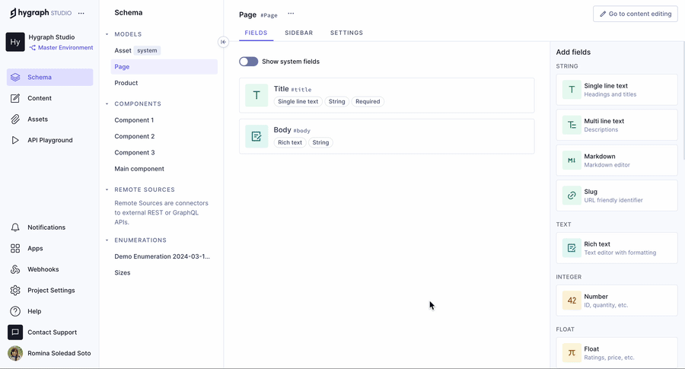The width and height of the screenshot is (685, 369).
Task: Click the Assets paperclip icon
Action: pyautogui.click(x=15, y=119)
